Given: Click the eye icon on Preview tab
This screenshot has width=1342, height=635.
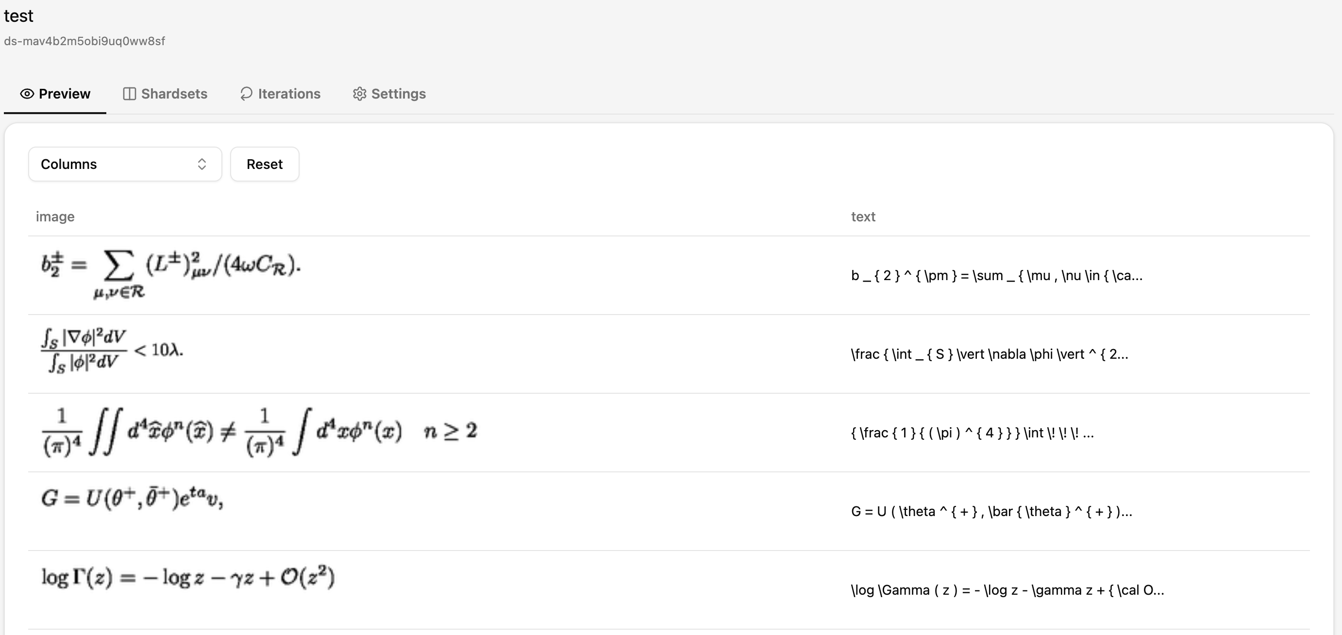Looking at the screenshot, I should coord(27,94).
